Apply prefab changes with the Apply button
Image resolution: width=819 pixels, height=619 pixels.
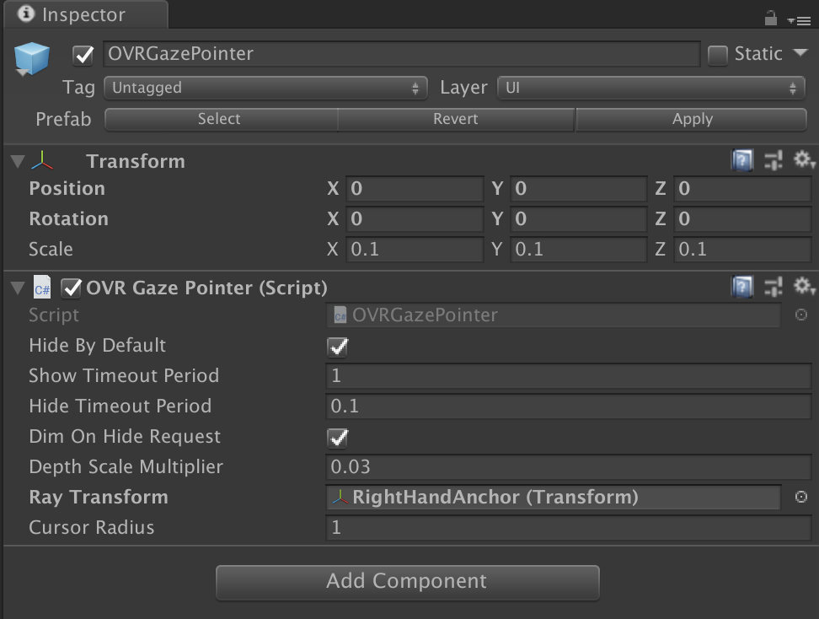pyautogui.click(x=691, y=119)
